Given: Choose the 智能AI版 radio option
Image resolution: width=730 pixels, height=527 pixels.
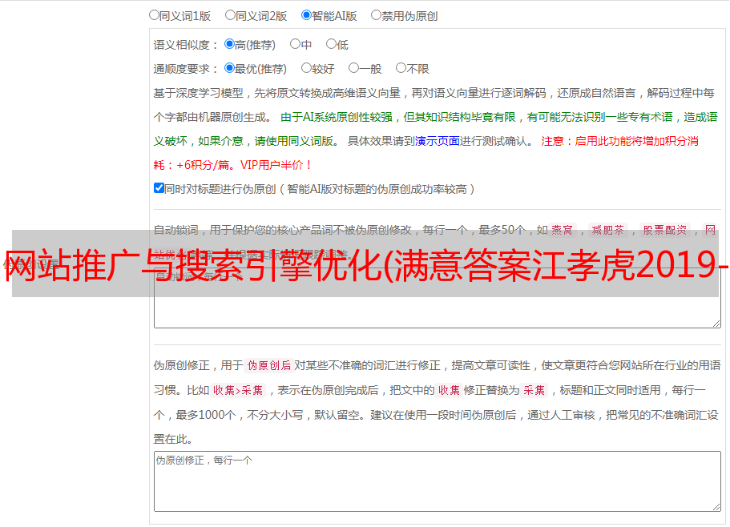Looking at the screenshot, I should [x=306, y=15].
